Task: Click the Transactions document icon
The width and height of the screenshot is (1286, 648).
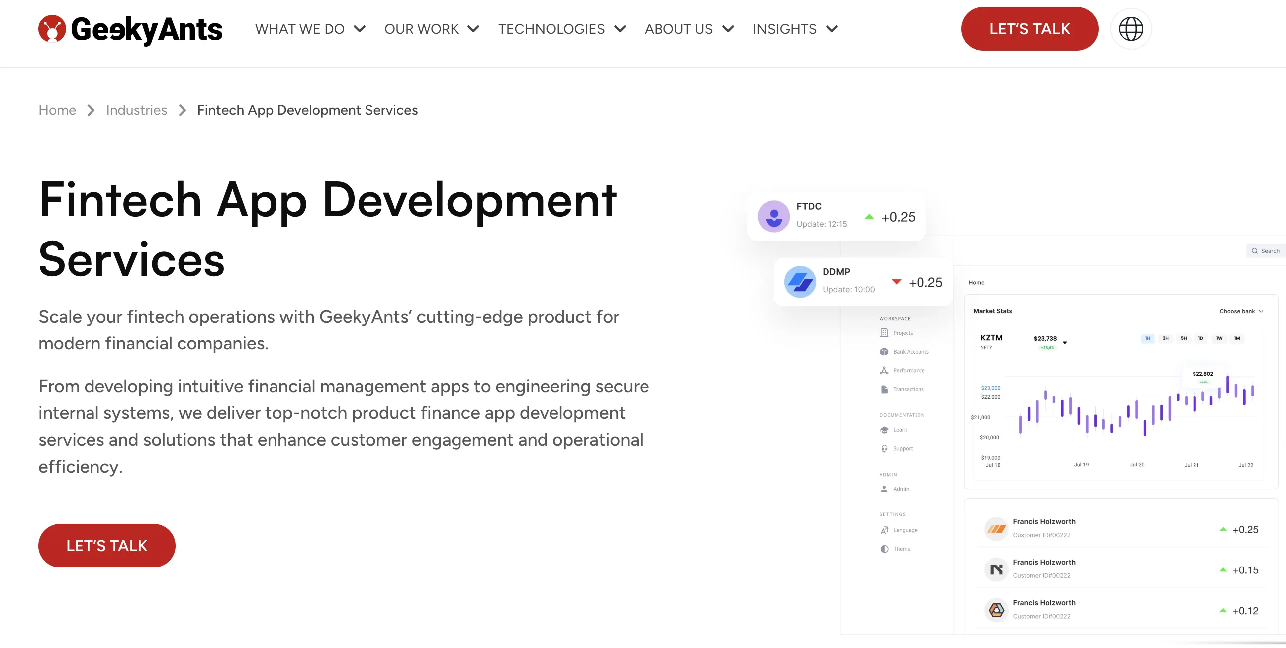Action: [x=884, y=389]
